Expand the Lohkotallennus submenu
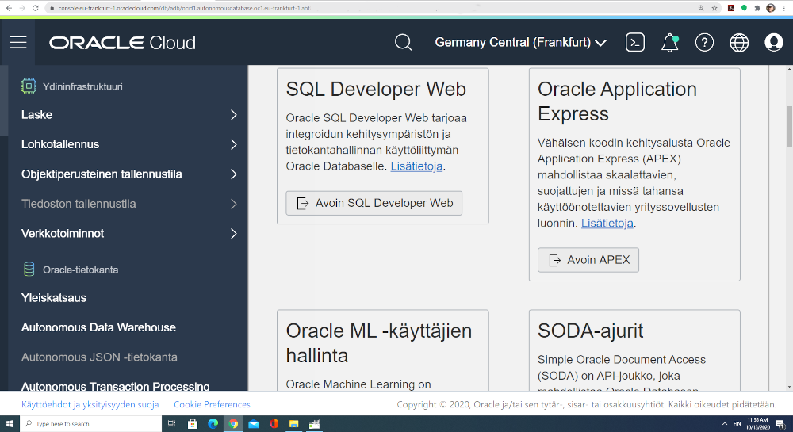The image size is (793, 432). (129, 144)
